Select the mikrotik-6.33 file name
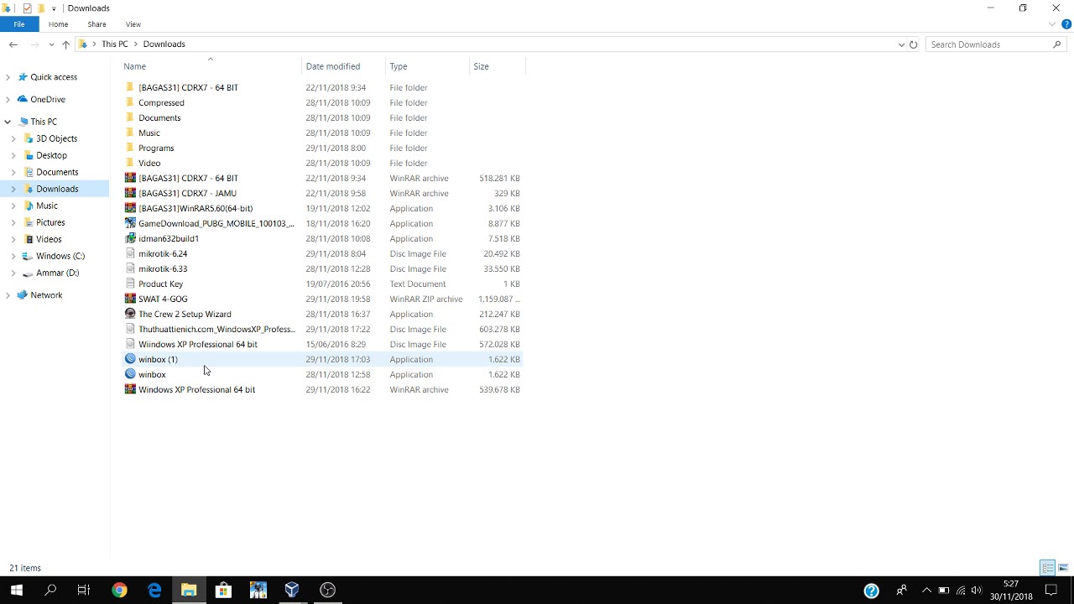The height and width of the screenshot is (604, 1074). [163, 268]
